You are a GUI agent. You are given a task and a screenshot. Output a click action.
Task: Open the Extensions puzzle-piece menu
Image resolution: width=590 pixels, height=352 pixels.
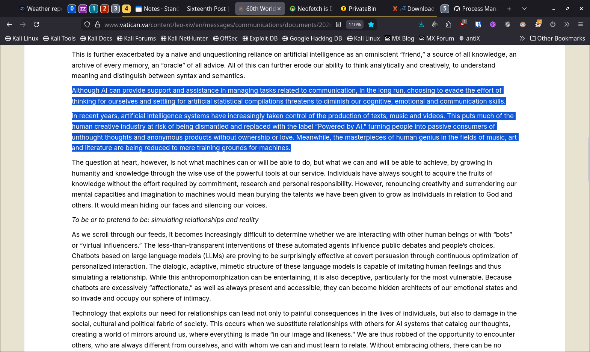(x=448, y=24)
